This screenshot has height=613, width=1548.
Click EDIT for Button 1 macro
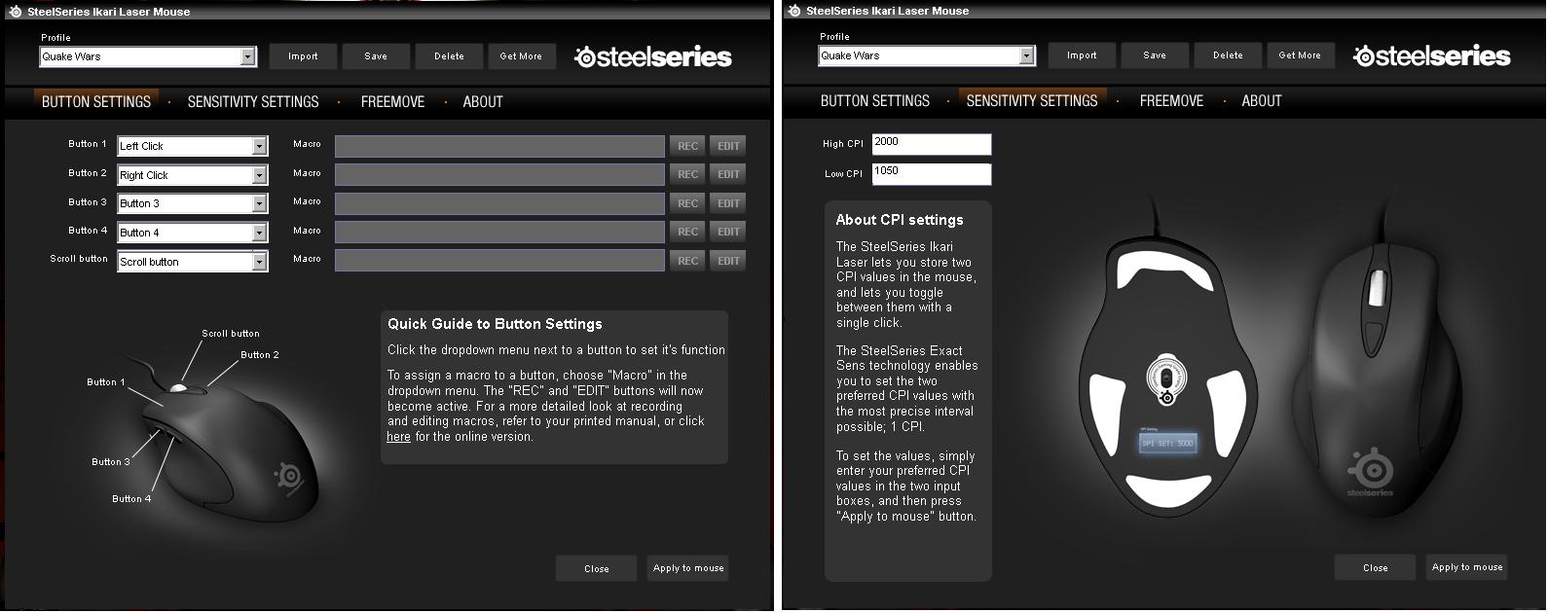coord(728,146)
